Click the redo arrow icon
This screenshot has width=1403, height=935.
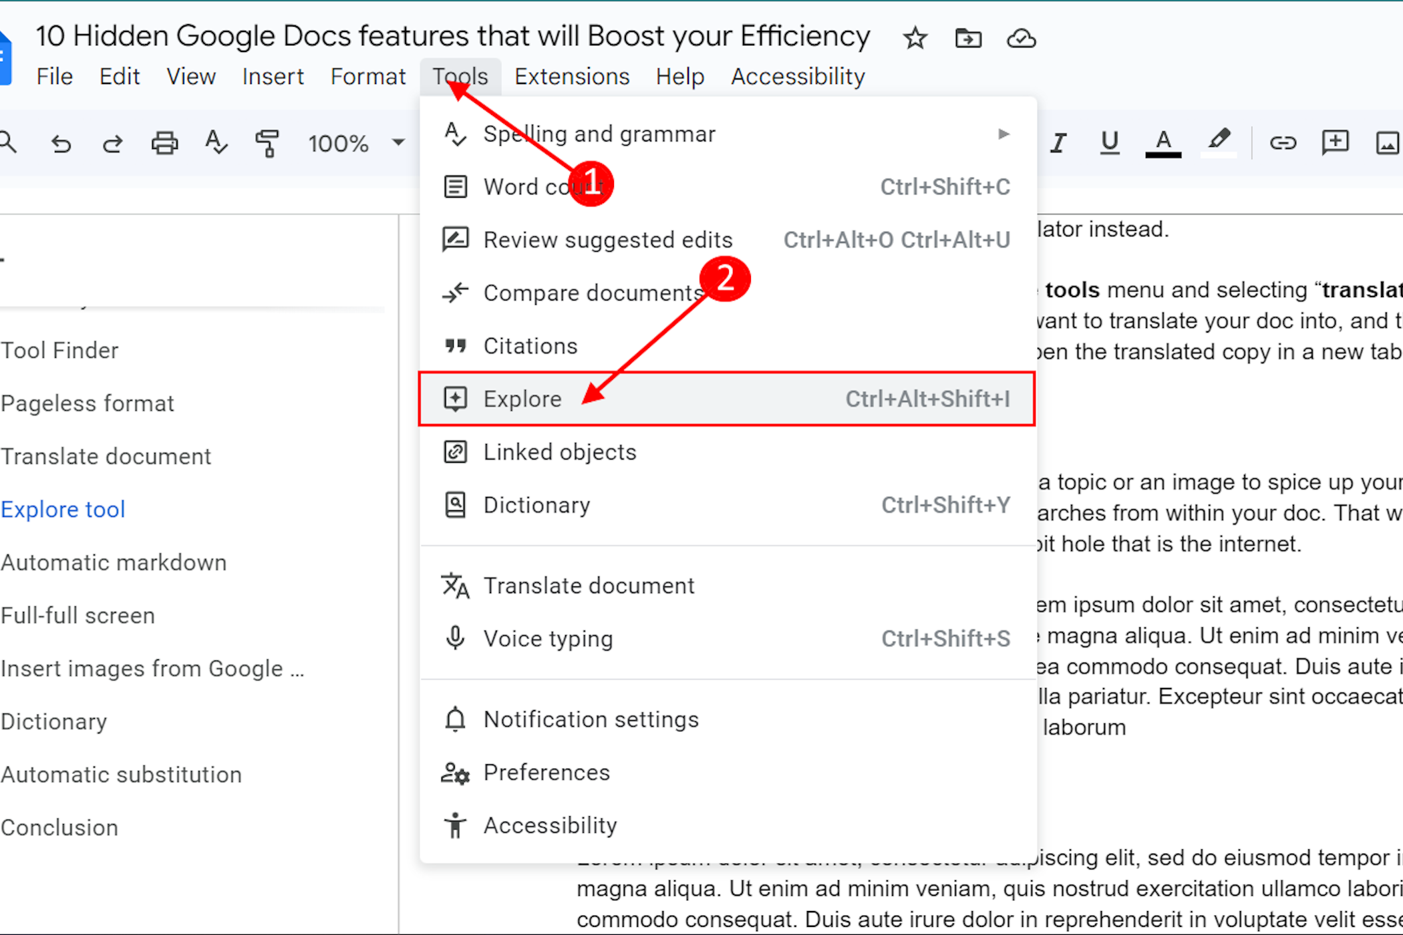pyautogui.click(x=112, y=144)
